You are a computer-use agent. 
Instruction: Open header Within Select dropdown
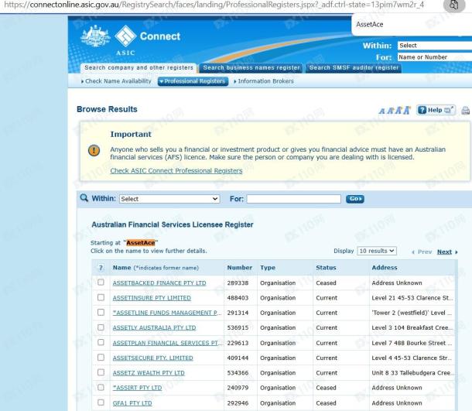[435, 46]
